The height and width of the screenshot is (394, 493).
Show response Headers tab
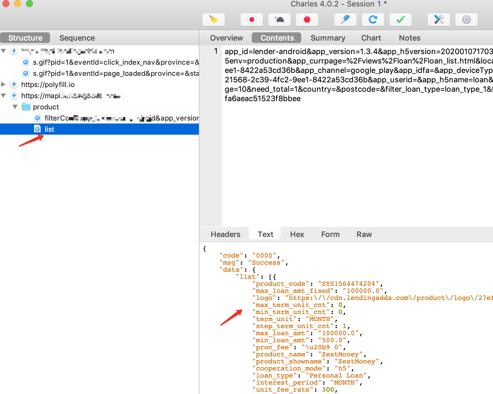click(x=226, y=234)
